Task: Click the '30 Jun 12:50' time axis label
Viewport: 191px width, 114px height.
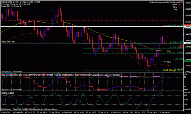Action: click(128, 112)
